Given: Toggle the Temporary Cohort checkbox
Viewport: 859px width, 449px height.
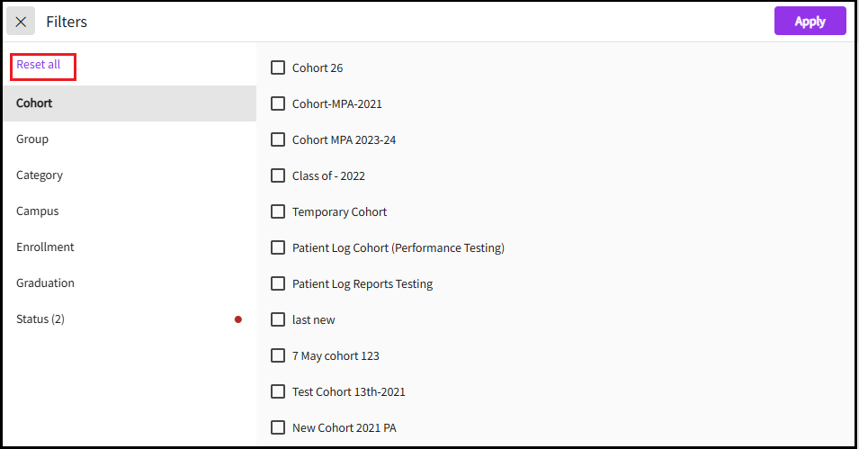Looking at the screenshot, I should click(x=278, y=211).
